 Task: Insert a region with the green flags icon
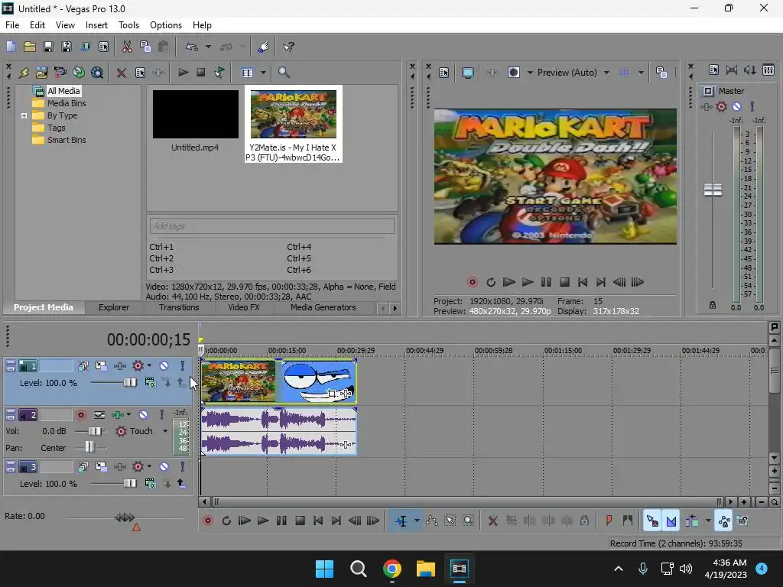628,521
